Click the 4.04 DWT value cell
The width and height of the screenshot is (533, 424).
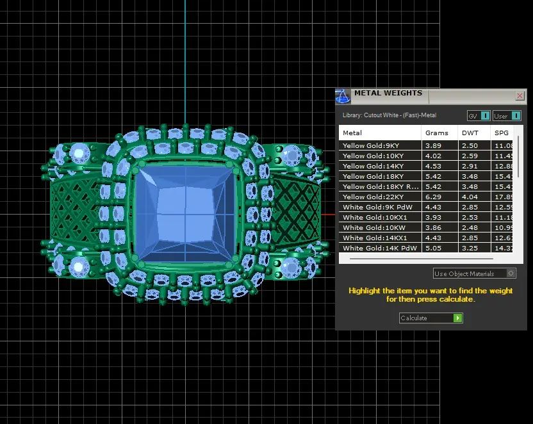(x=474, y=197)
